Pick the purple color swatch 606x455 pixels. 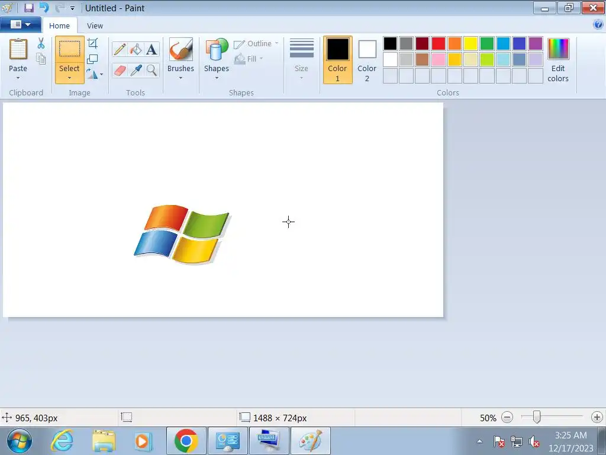(535, 43)
